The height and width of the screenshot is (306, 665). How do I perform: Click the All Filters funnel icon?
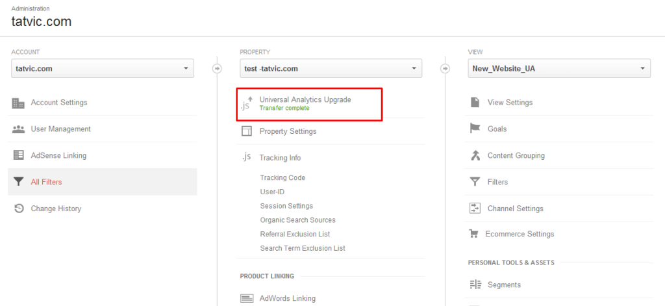[18, 182]
